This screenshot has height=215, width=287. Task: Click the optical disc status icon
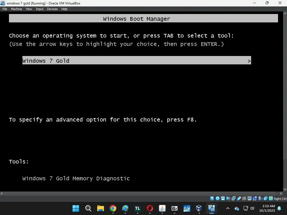pyautogui.click(x=217, y=198)
